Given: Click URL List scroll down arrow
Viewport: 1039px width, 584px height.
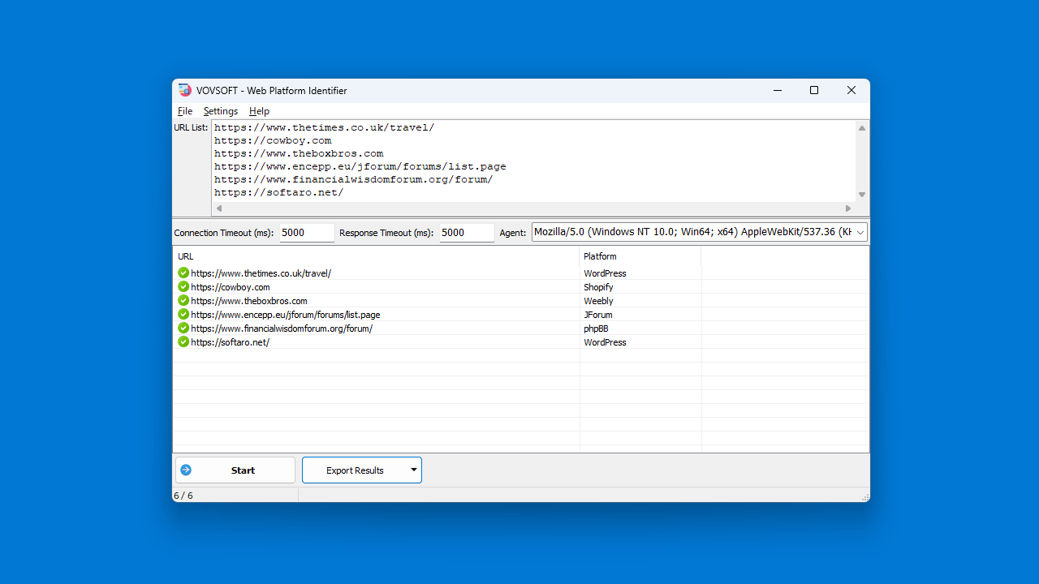Looking at the screenshot, I should click(x=862, y=195).
